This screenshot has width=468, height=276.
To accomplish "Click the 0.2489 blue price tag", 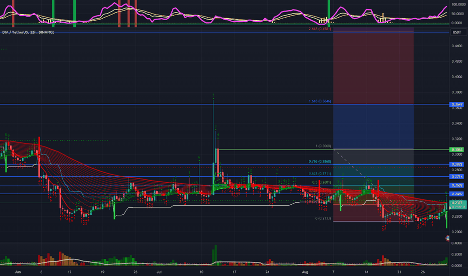I will [456, 194].
